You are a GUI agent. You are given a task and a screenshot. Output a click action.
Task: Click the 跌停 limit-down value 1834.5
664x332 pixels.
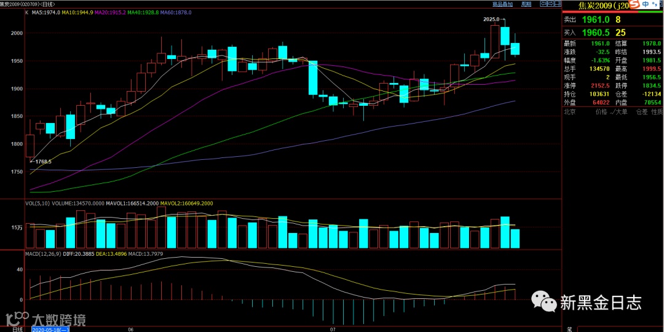[x=652, y=85]
